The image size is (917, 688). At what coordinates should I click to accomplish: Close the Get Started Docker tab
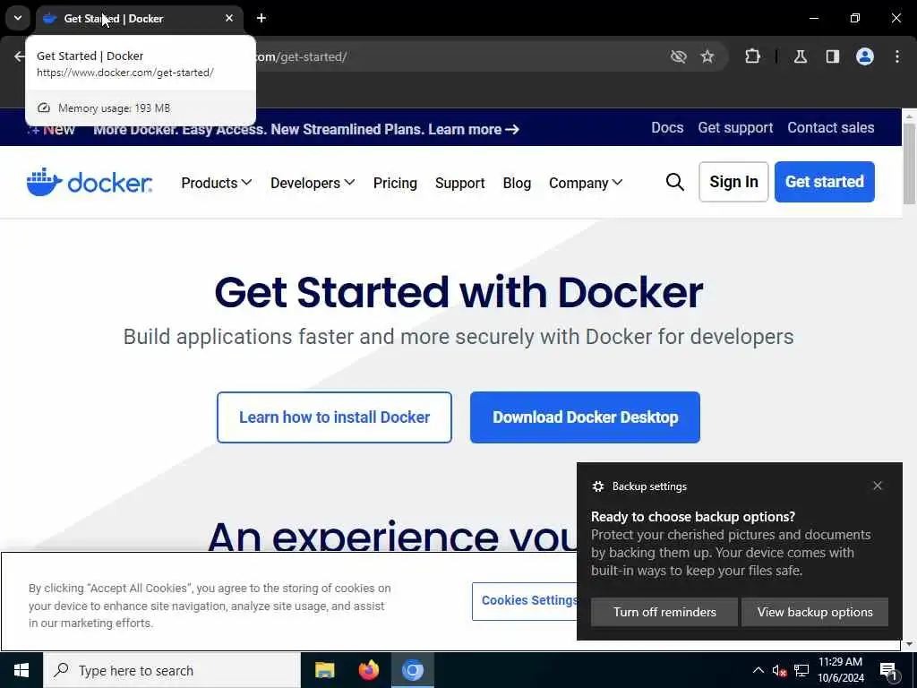(x=229, y=18)
